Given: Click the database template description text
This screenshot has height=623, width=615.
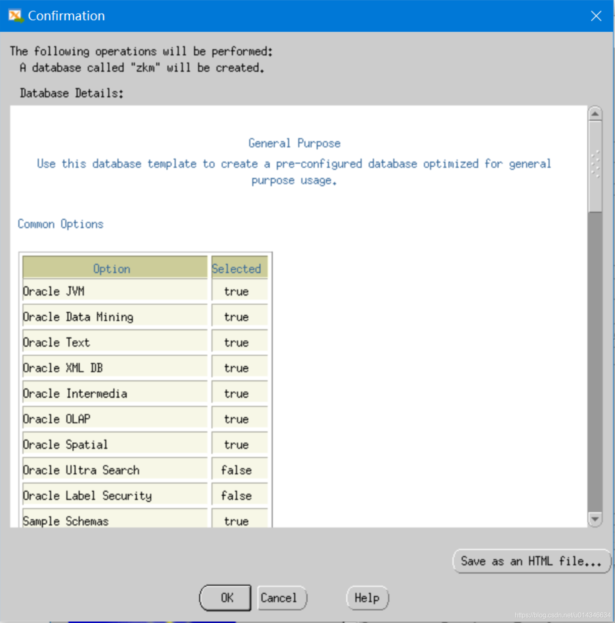Looking at the screenshot, I should 294,172.
